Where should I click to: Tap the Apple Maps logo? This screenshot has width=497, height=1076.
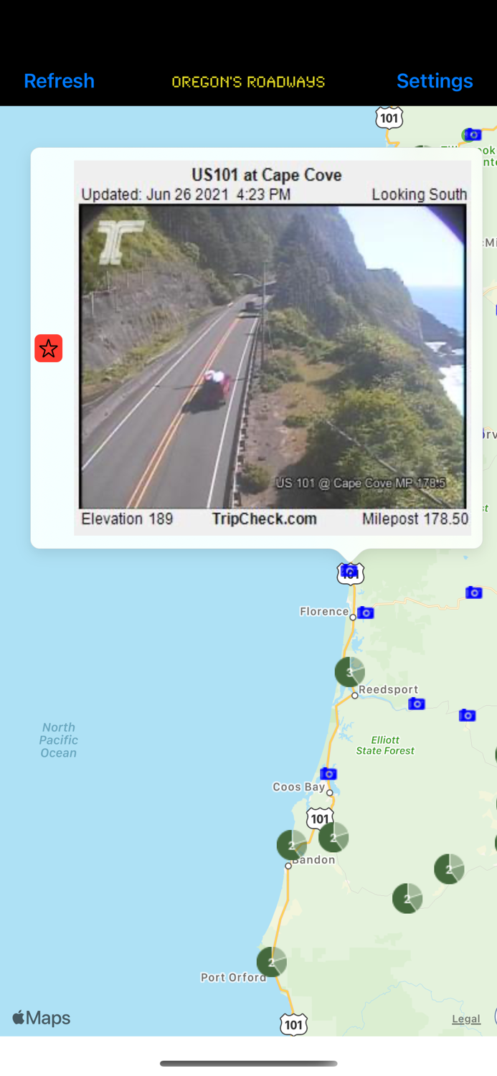[x=42, y=1018]
